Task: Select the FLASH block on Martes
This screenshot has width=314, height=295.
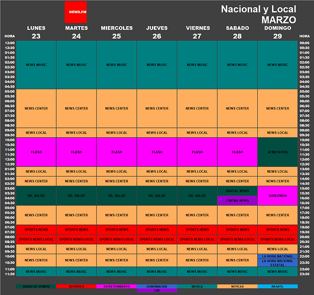Action: 76,152
